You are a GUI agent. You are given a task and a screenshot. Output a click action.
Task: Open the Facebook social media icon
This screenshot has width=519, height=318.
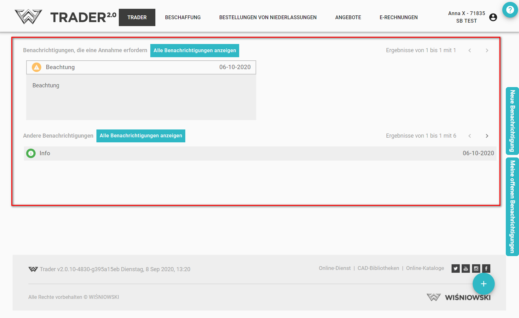[486, 268]
